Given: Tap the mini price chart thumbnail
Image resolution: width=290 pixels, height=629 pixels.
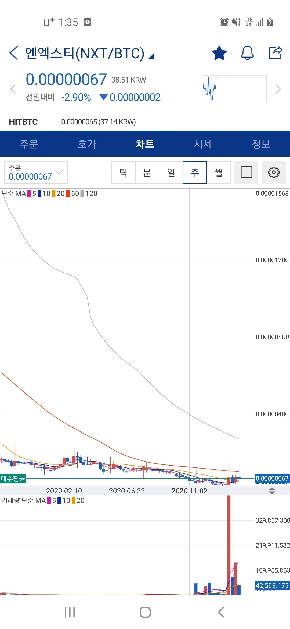Looking at the screenshot, I should [x=235, y=89].
